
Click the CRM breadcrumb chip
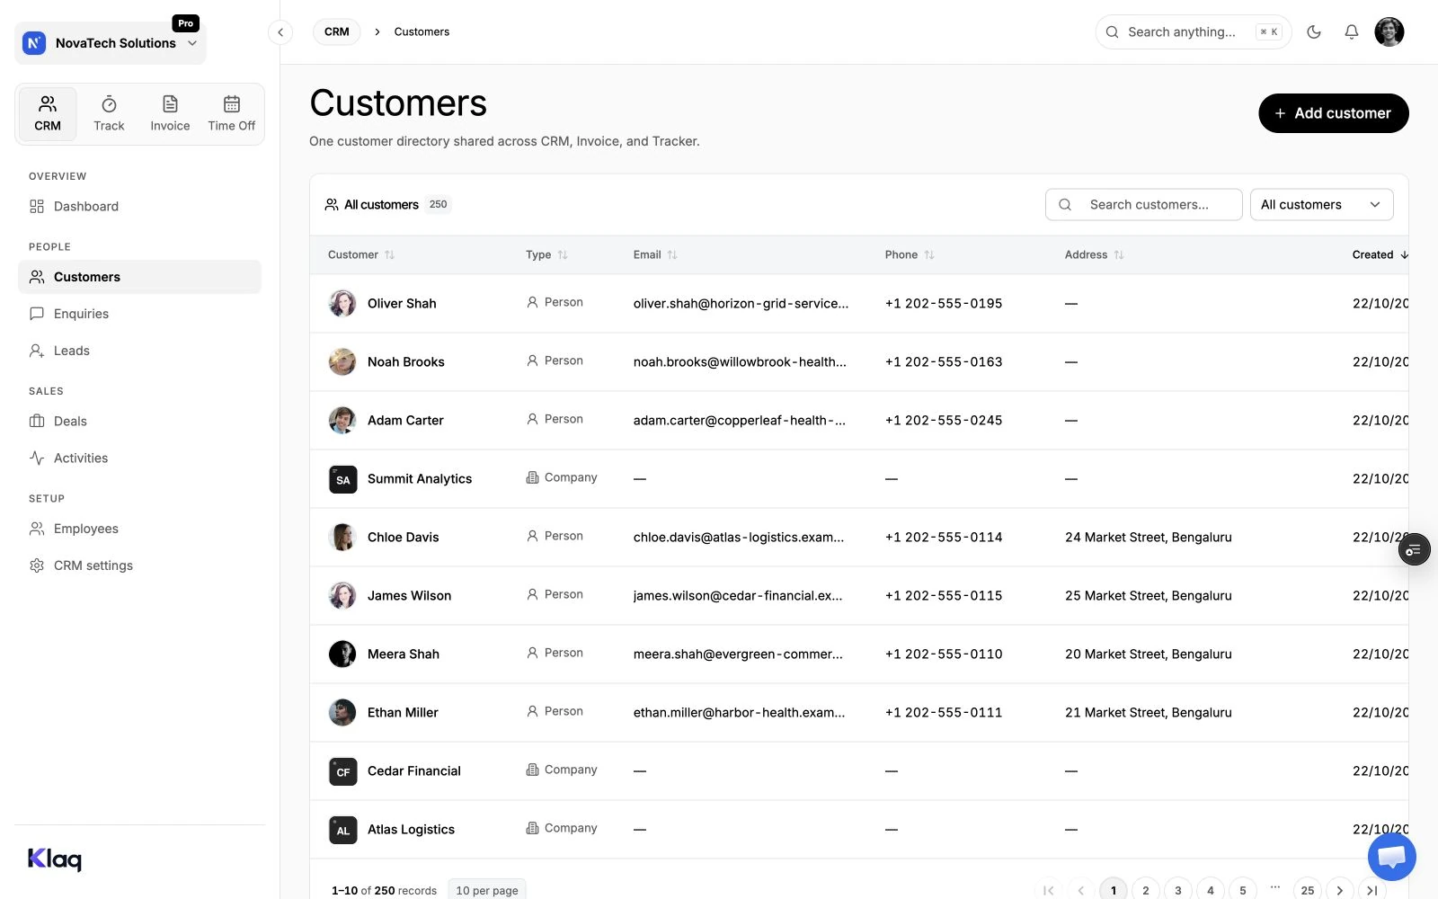click(x=337, y=32)
